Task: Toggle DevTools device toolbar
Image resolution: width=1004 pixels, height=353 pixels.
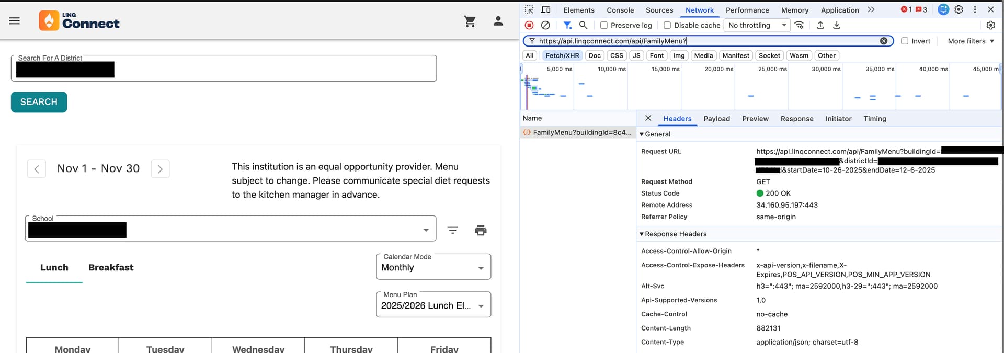Action: (545, 9)
